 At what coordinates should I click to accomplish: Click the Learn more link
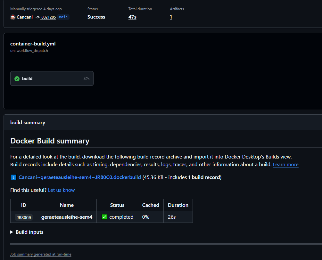286,165
